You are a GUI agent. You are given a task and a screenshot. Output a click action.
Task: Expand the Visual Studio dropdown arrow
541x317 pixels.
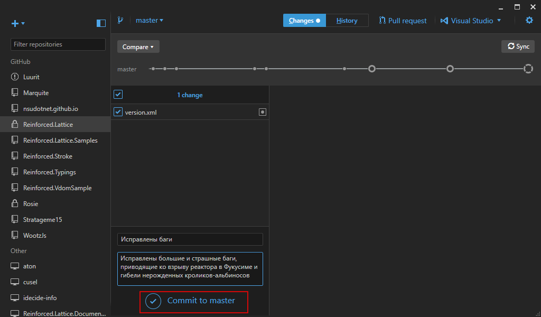point(499,21)
